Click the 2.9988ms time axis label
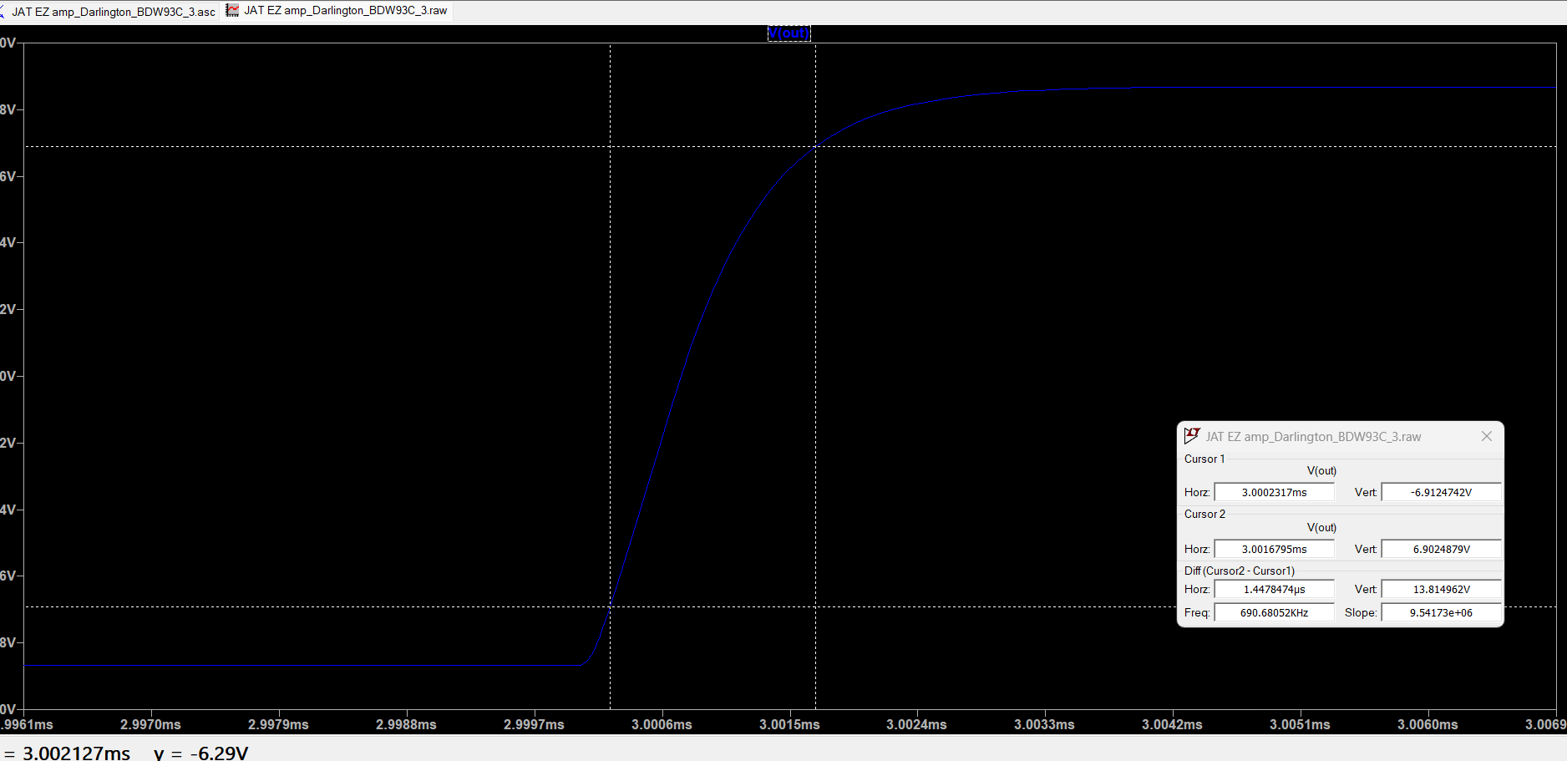 pyautogui.click(x=406, y=724)
